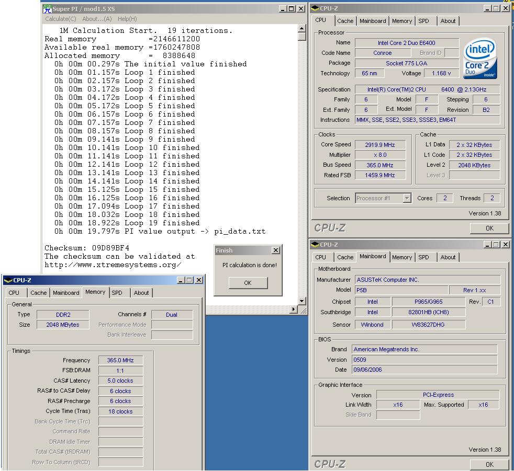Click the Cycle Time (Tras) value 18 clocks

click(120, 411)
